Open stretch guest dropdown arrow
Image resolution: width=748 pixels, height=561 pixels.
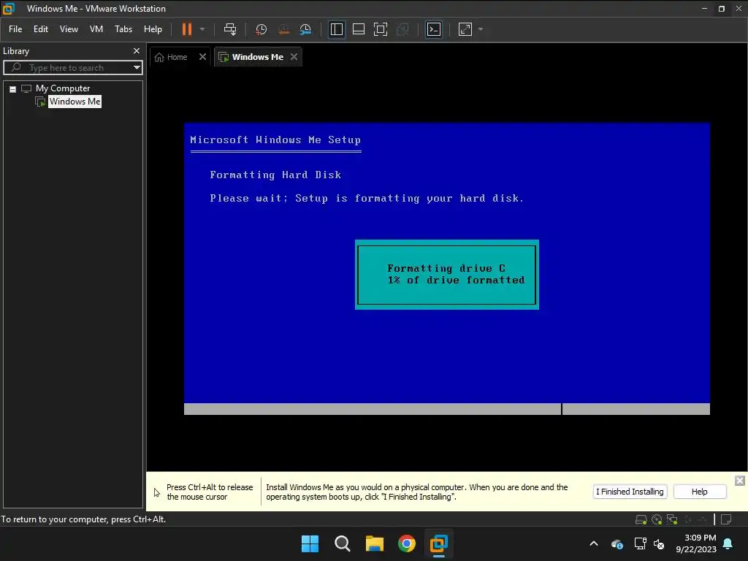click(481, 29)
